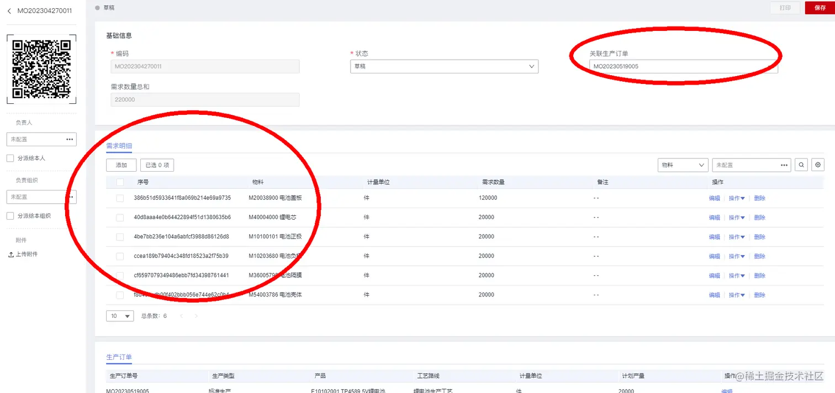
Task: Go to previous page arrow in pagination
Action: pos(181,316)
